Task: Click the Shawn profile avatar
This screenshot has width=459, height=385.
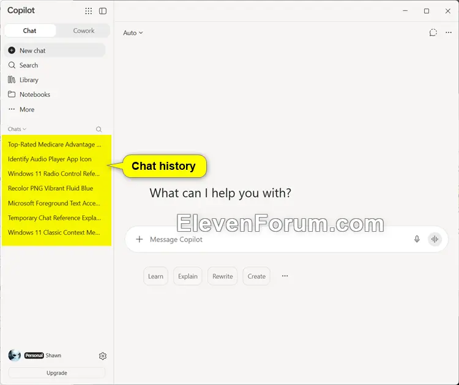Action: coord(14,356)
